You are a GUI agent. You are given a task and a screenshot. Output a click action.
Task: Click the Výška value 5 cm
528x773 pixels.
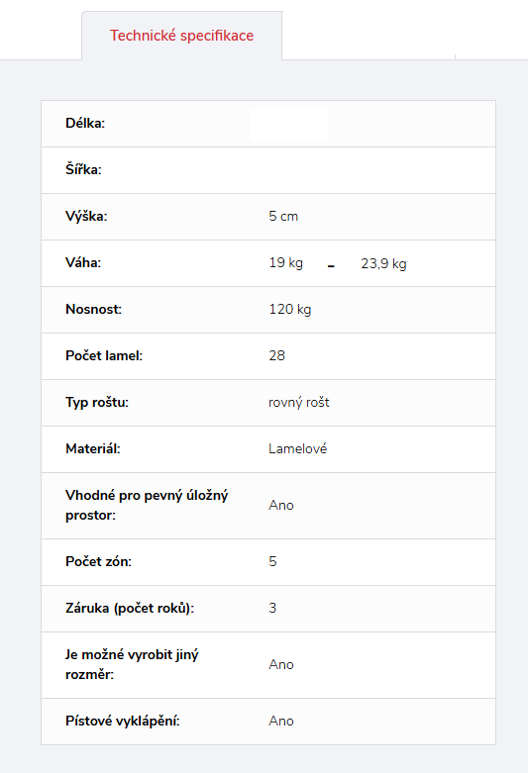(283, 217)
